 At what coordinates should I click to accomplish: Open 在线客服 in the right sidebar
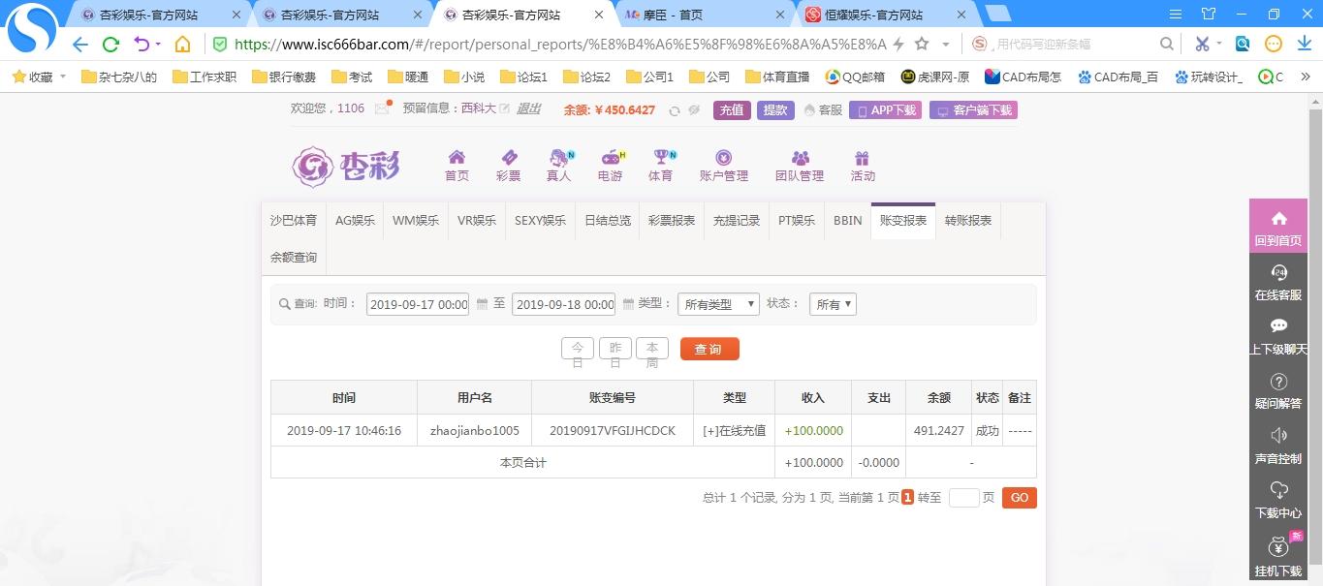[x=1277, y=283]
